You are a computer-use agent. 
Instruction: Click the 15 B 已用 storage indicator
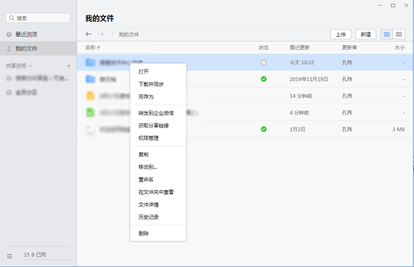[35, 255]
